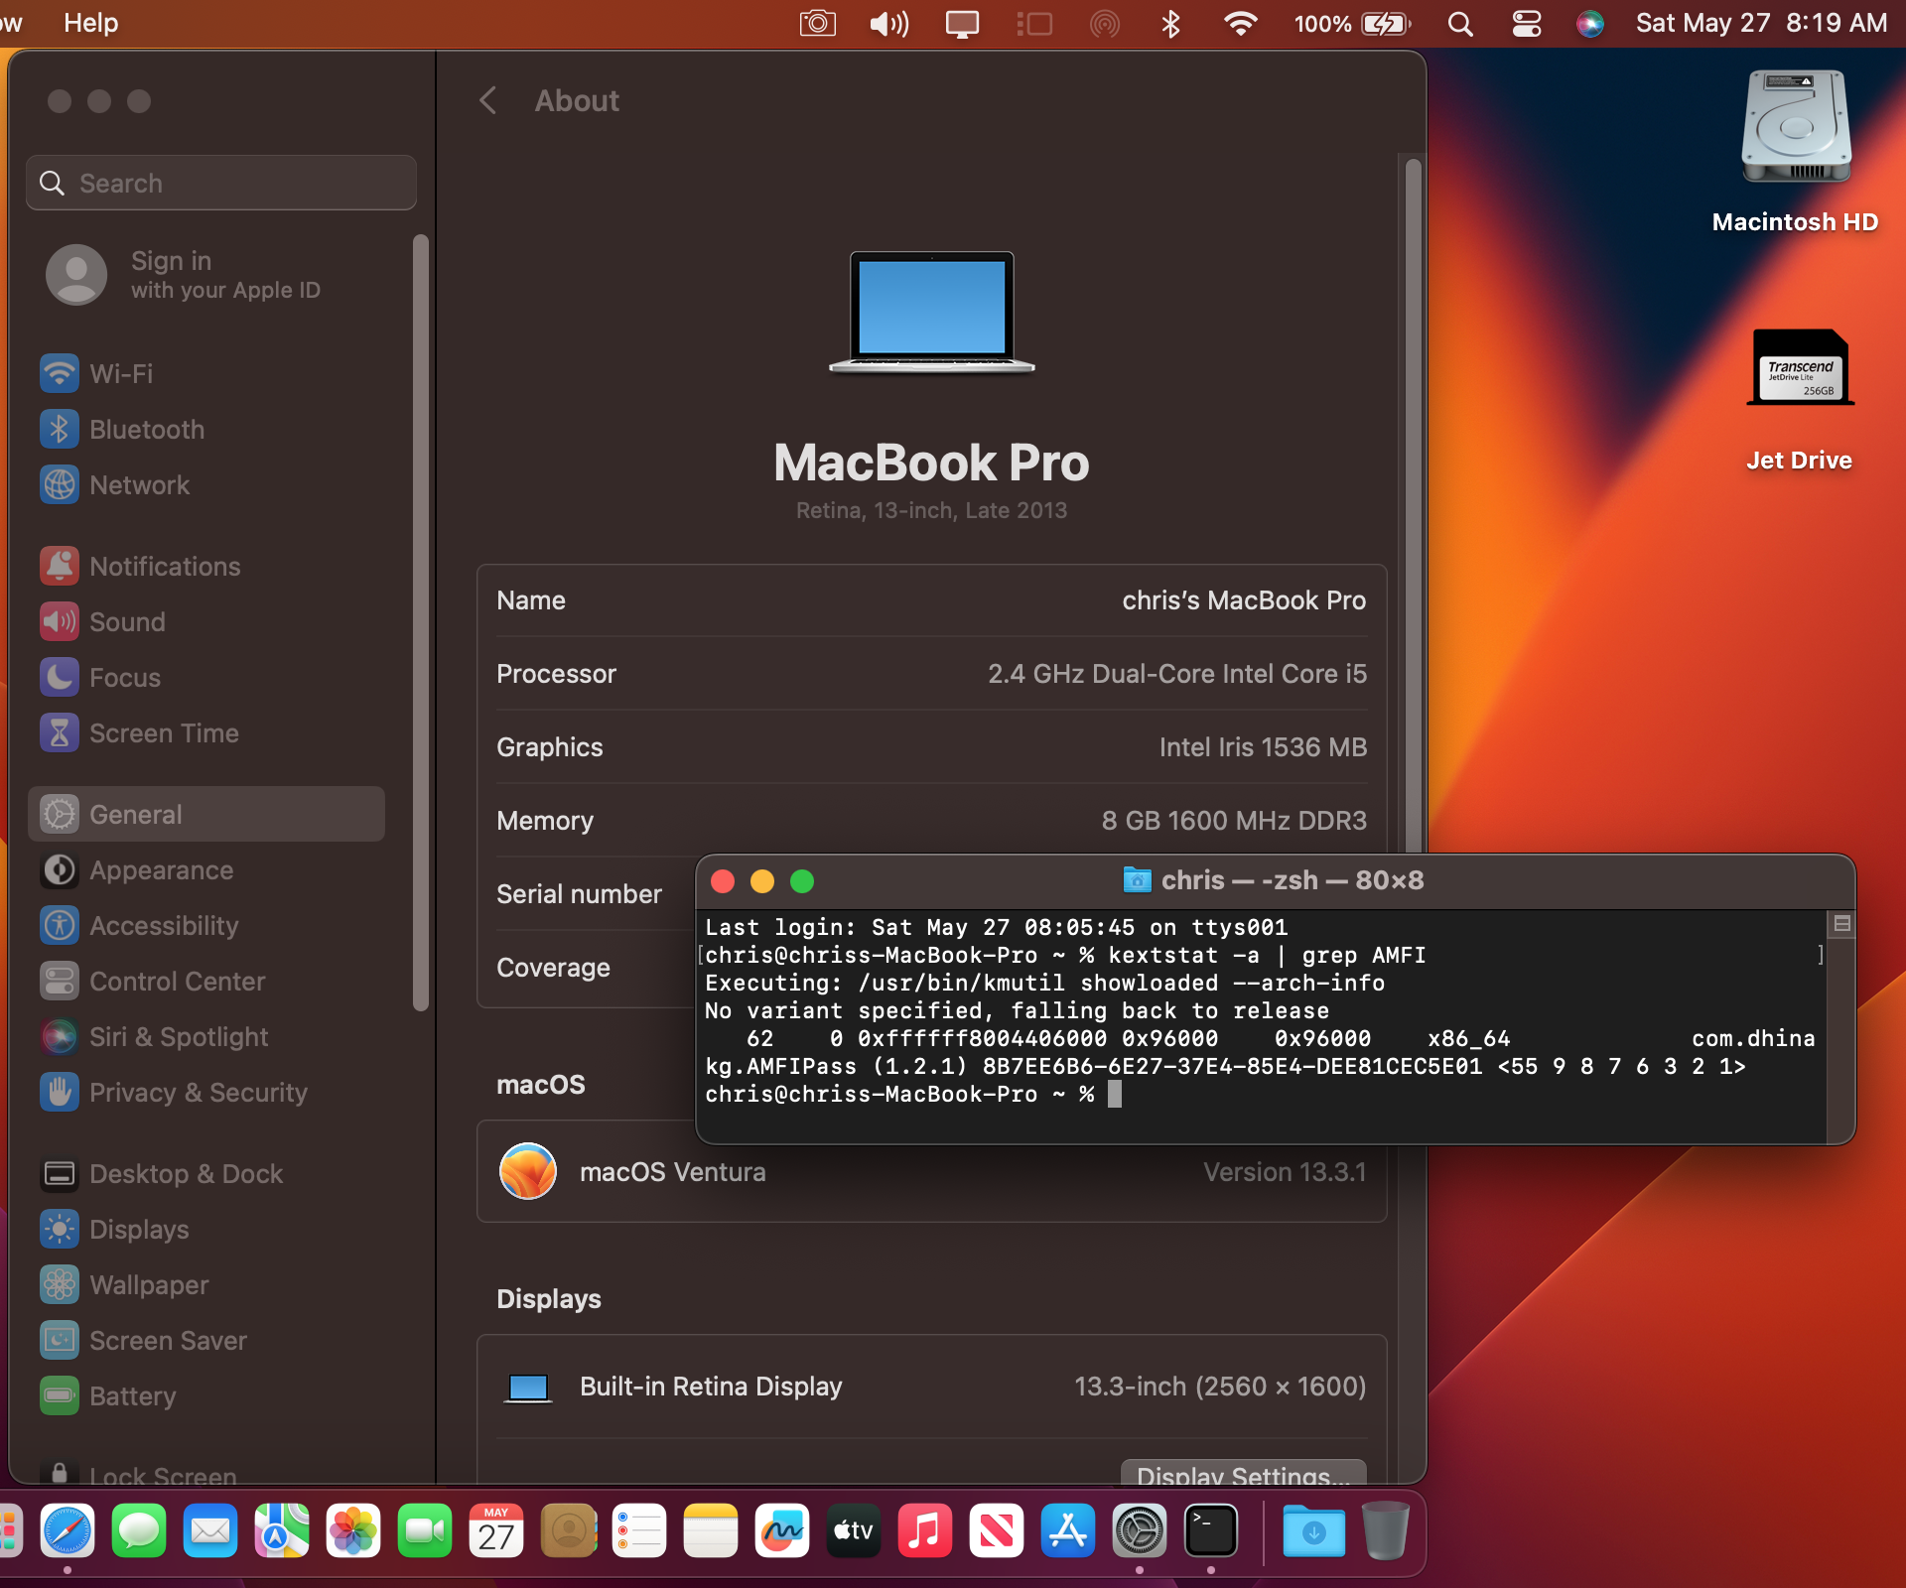This screenshot has width=1906, height=1588.
Task: Open Messages from the Dock
Action: (x=139, y=1530)
